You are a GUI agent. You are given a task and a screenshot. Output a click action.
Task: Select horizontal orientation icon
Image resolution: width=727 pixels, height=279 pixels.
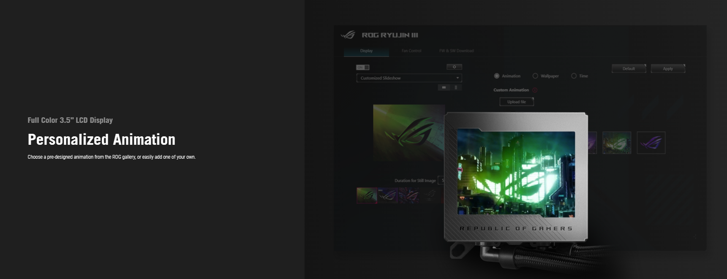(x=444, y=87)
